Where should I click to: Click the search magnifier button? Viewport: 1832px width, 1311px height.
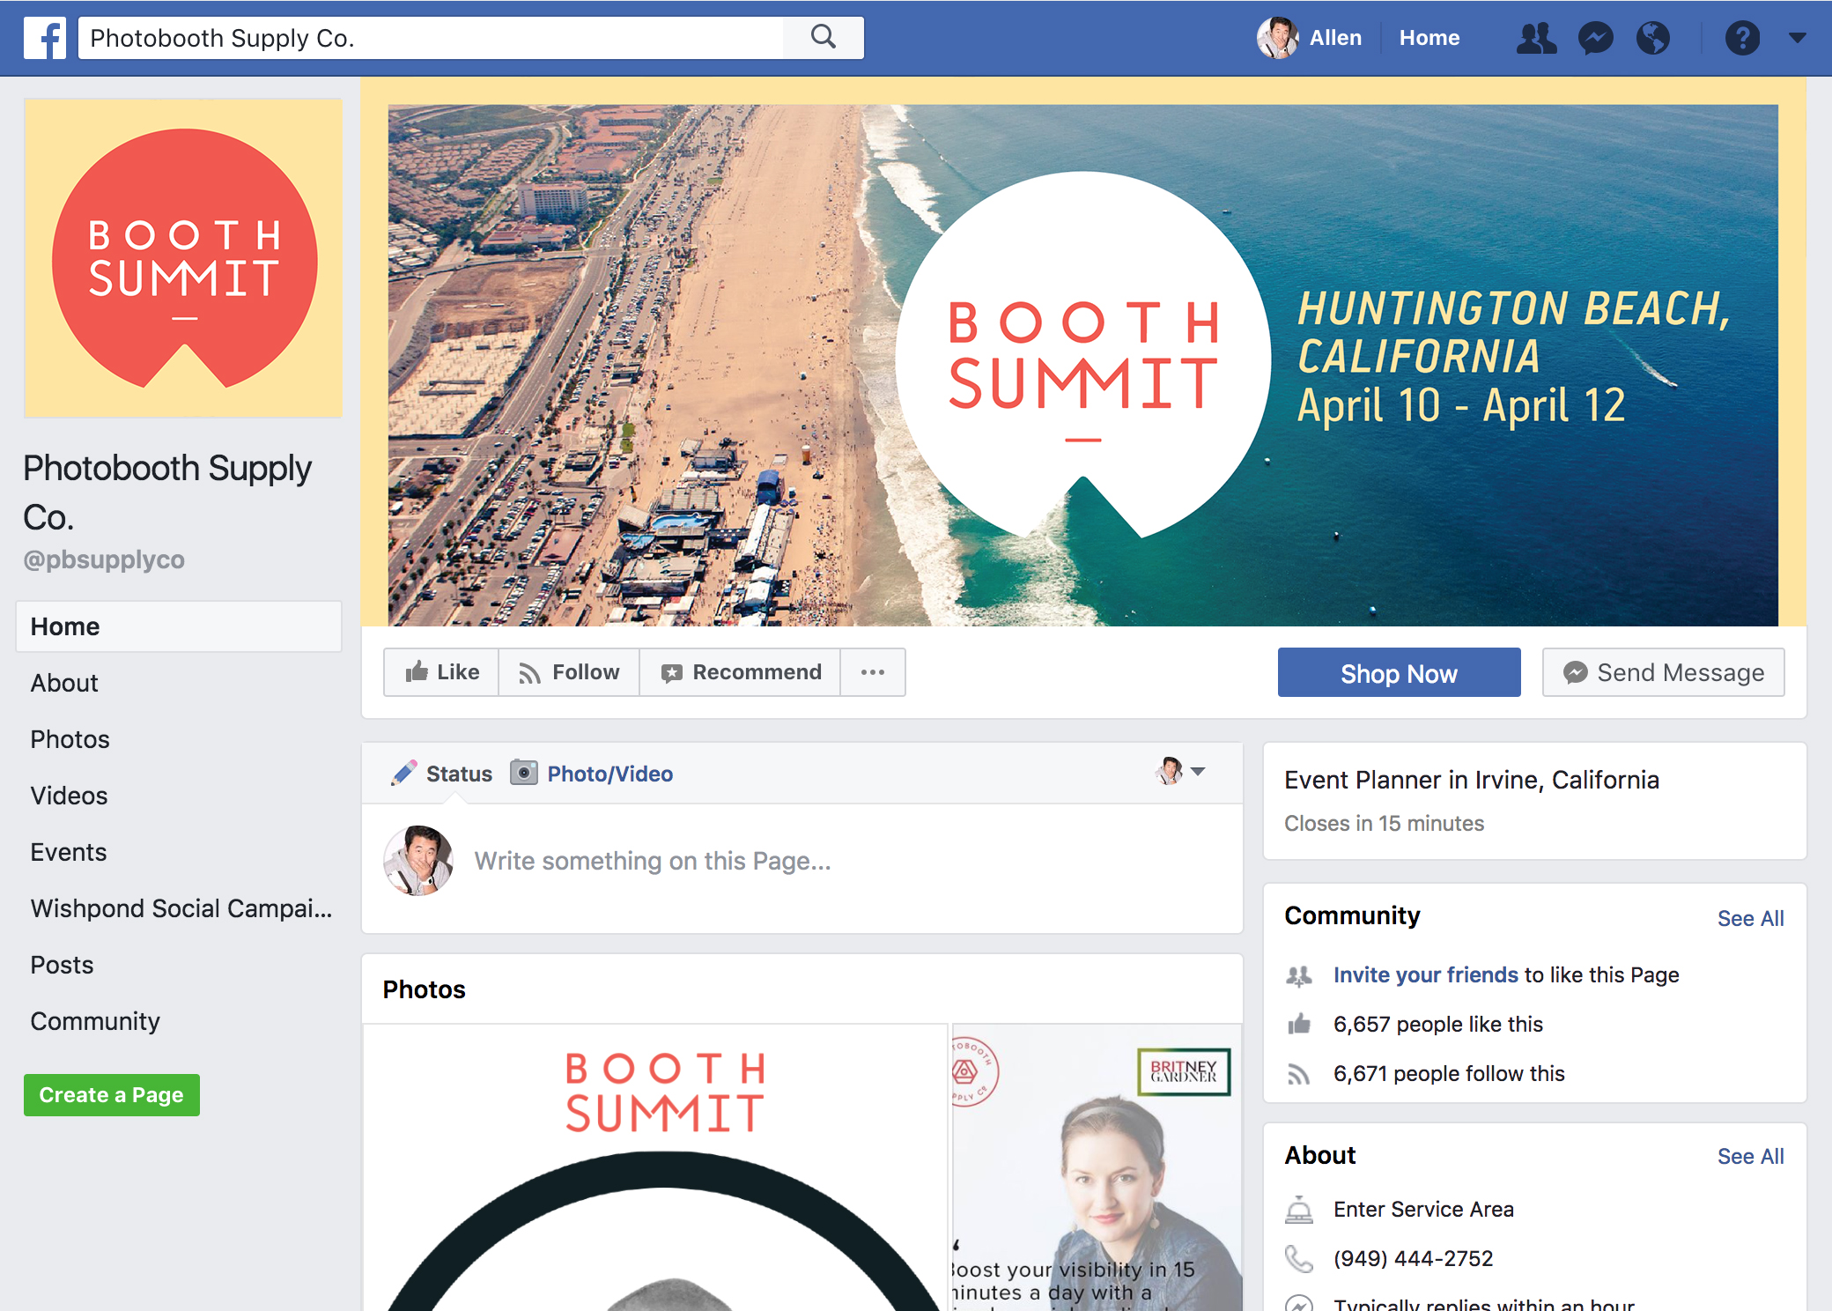pos(824,38)
